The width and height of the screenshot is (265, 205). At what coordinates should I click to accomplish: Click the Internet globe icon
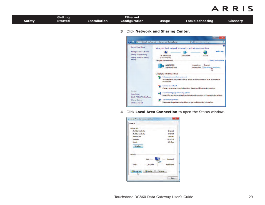(x=205, y=52)
